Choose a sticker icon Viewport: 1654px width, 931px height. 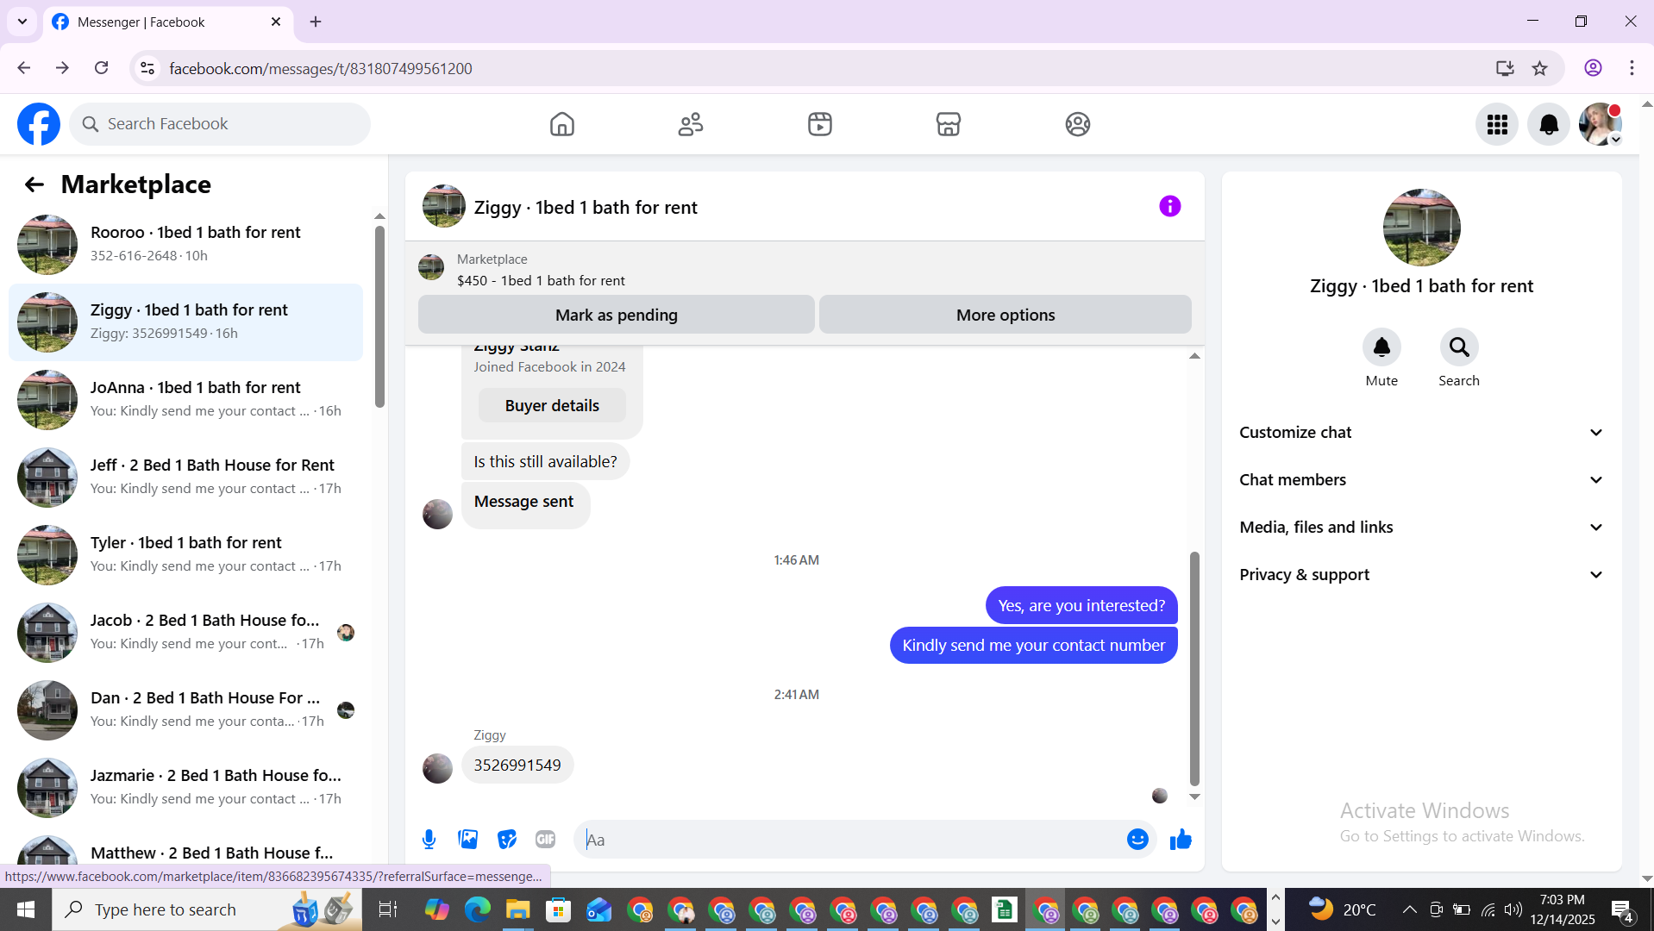tap(507, 840)
